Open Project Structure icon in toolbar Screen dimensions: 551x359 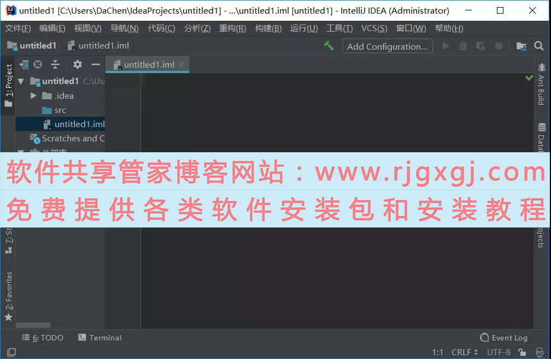pos(521,46)
